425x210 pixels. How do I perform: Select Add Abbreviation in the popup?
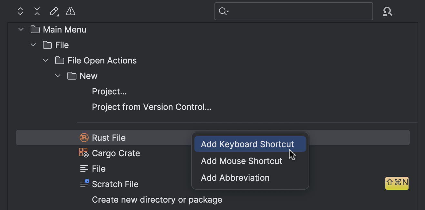click(x=235, y=177)
